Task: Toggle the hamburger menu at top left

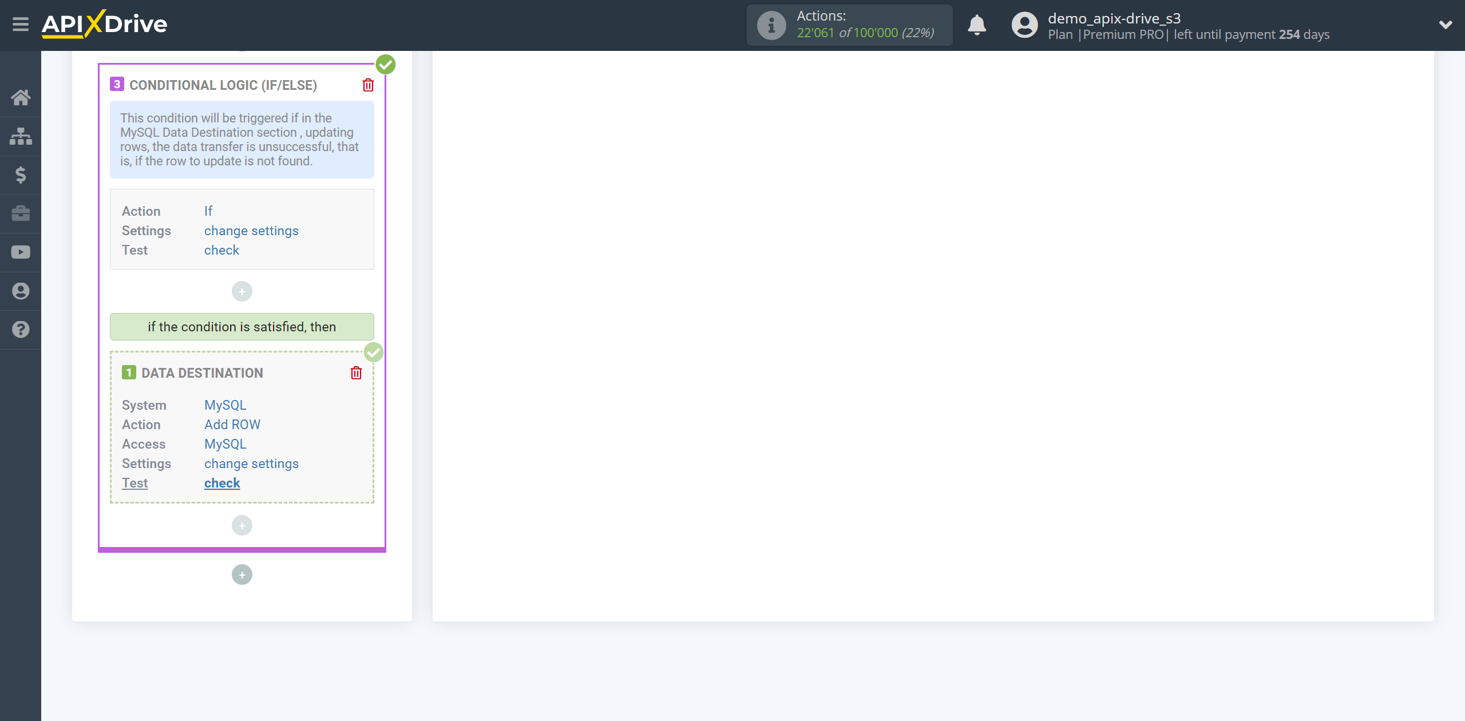Action: (19, 24)
